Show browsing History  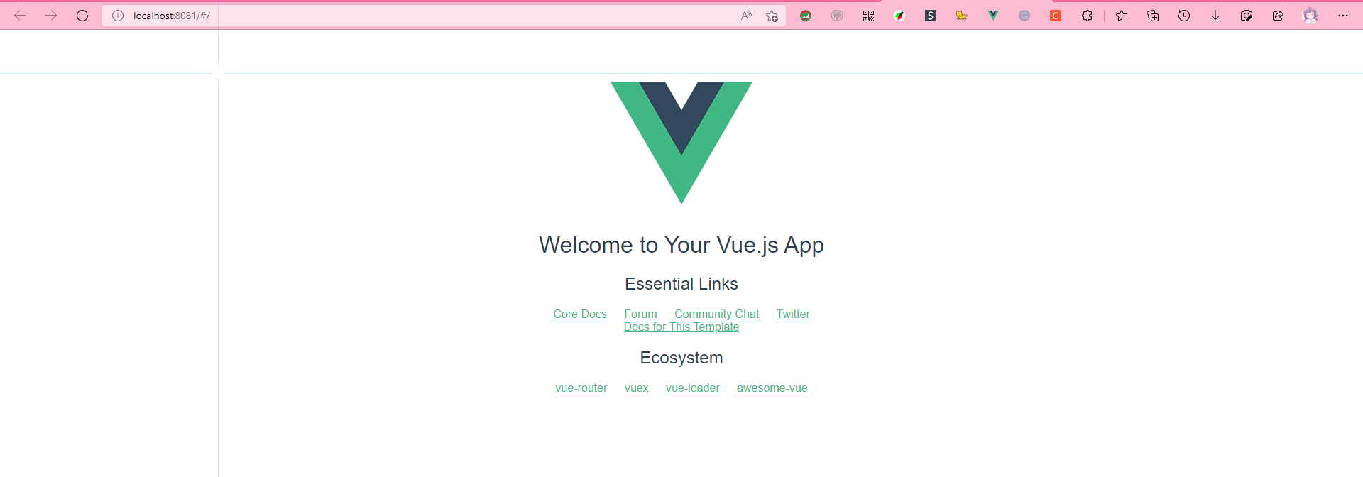pos(1184,16)
